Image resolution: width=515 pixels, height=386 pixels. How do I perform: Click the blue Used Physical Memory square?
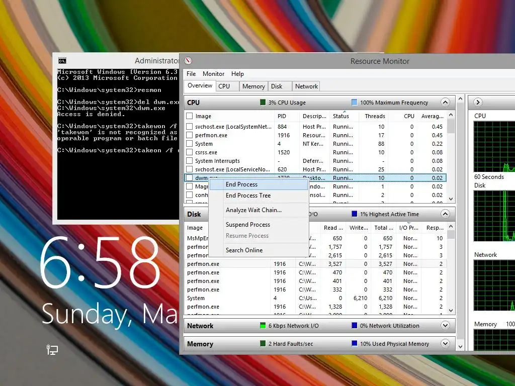355,344
